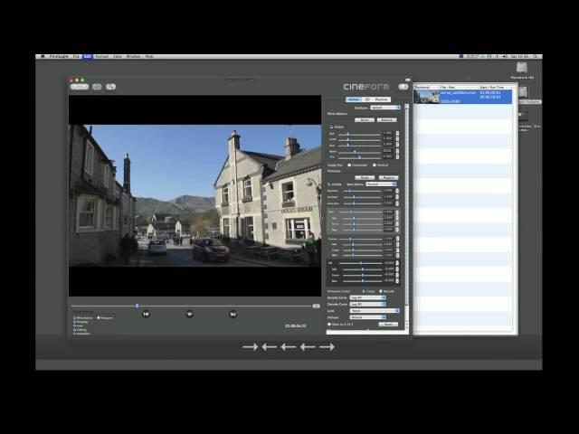Adjust the White Balance Green slider
The width and height of the screenshot is (579, 434).
click(x=359, y=139)
